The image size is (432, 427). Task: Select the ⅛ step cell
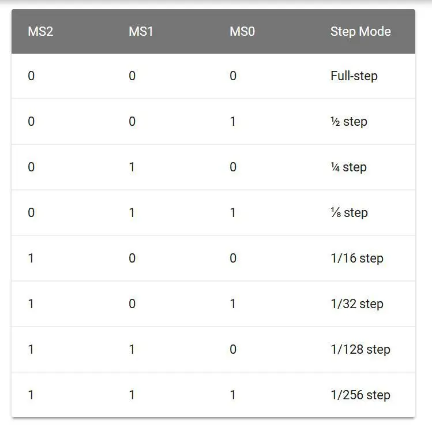coord(349,213)
